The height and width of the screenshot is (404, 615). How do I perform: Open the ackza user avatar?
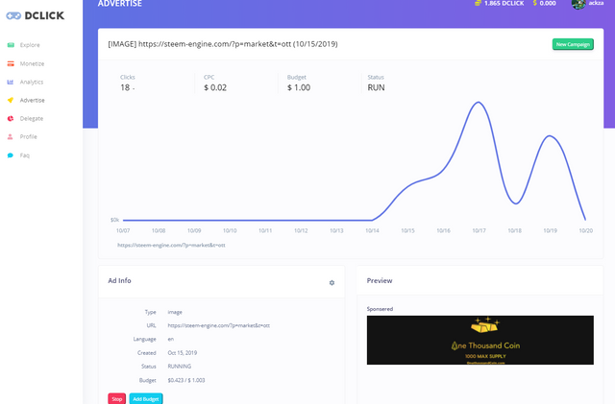[x=578, y=4]
